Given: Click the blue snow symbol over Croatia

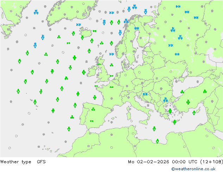Looking at the screenshot, I should pyautogui.click(x=145, y=94).
